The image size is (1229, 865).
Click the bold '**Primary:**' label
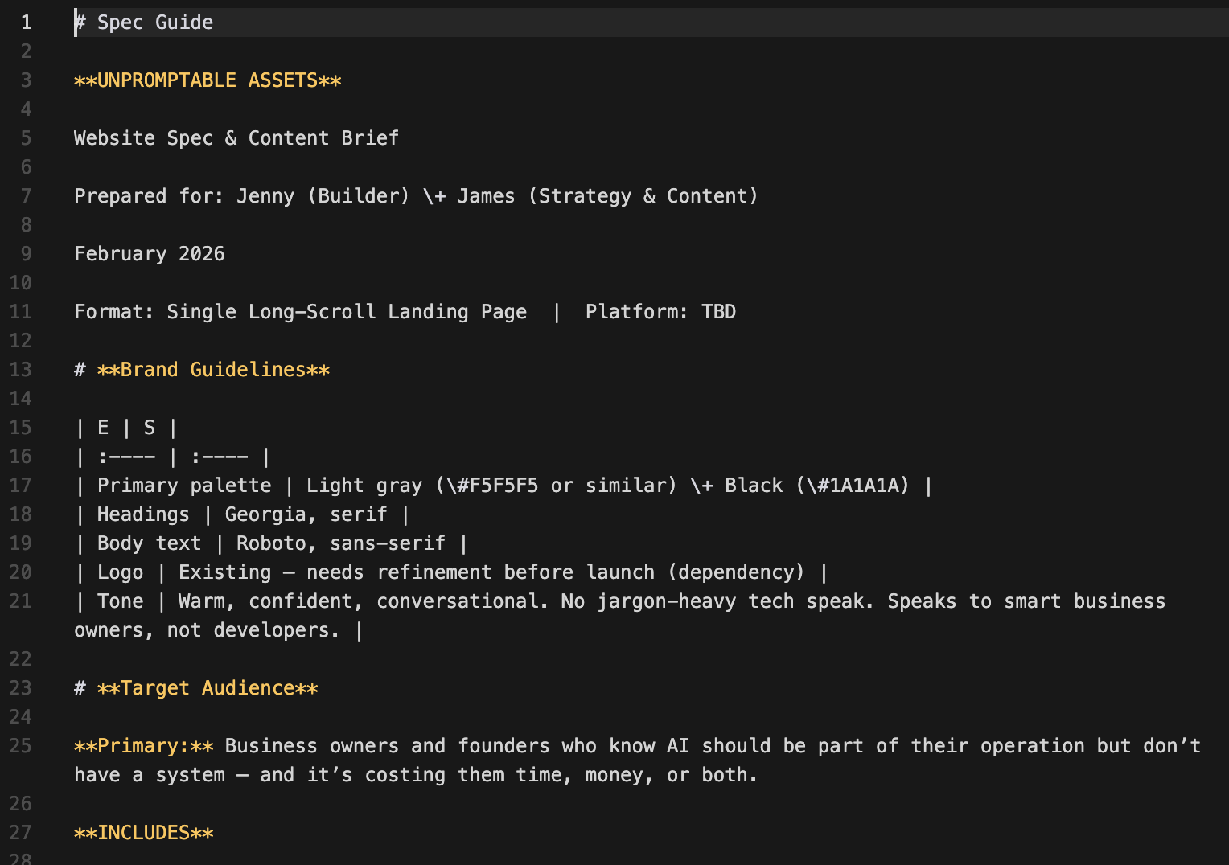144,746
